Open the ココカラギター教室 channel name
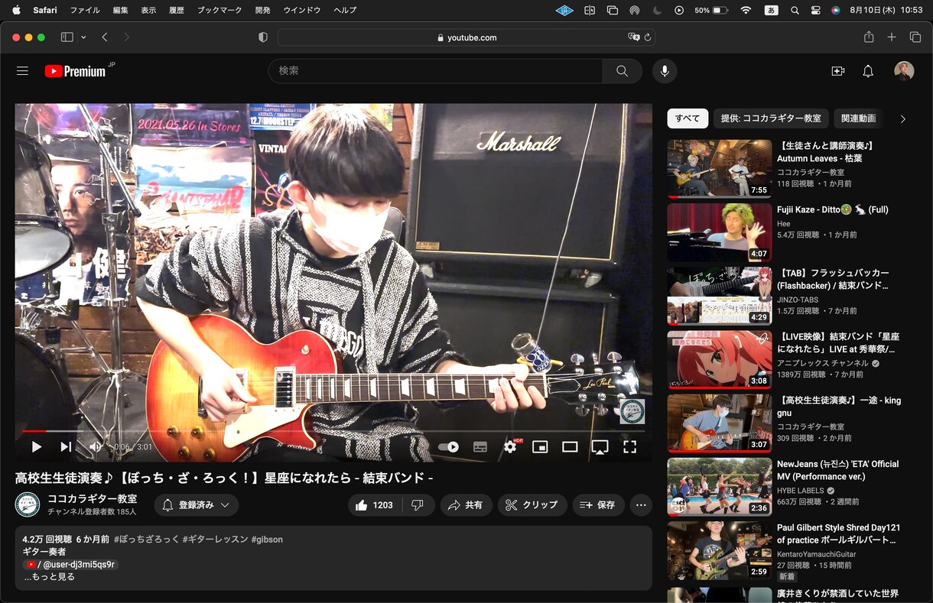Viewport: 933px width, 603px height. [x=93, y=498]
